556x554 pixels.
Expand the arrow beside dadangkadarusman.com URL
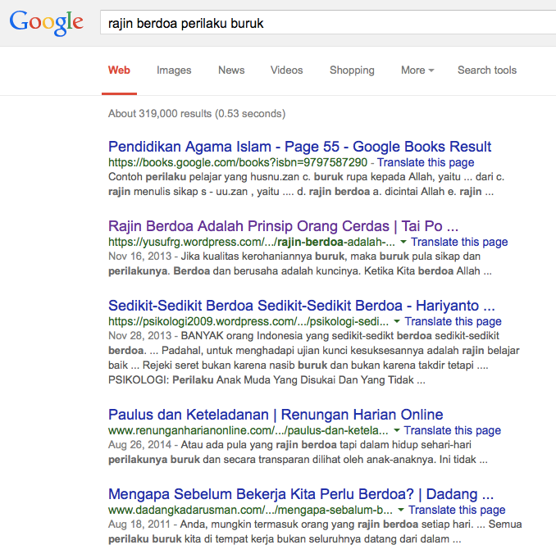(x=401, y=510)
